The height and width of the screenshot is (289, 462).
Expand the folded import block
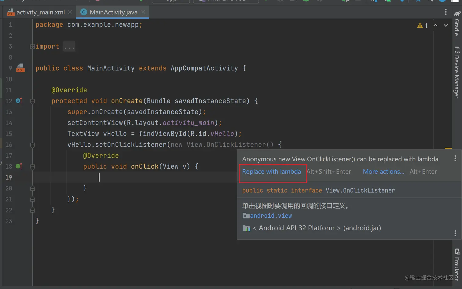click(32, 47)
